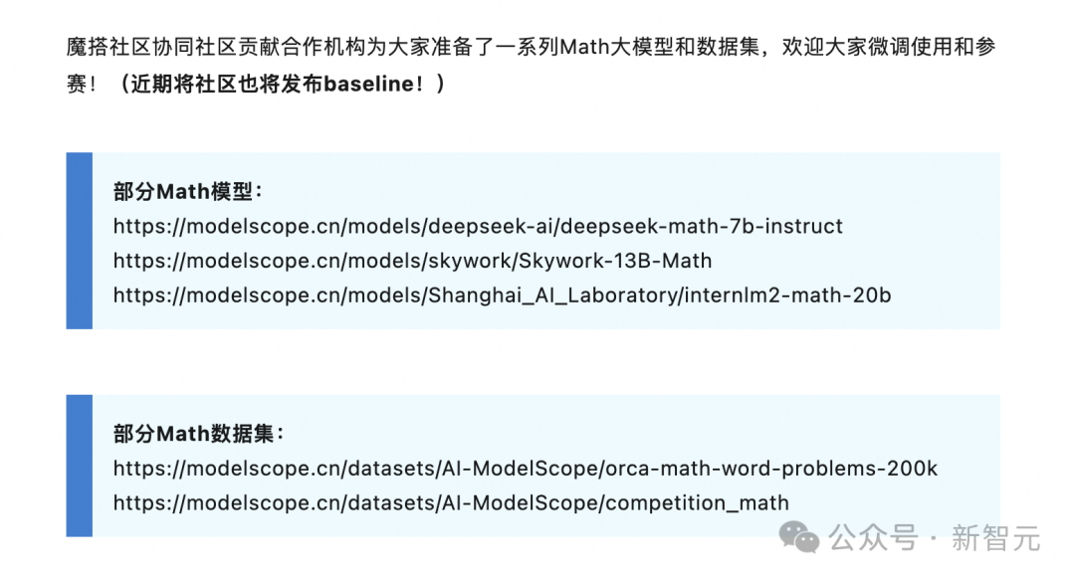Click the word 新智元 in the watermark

tap(995, 538)
